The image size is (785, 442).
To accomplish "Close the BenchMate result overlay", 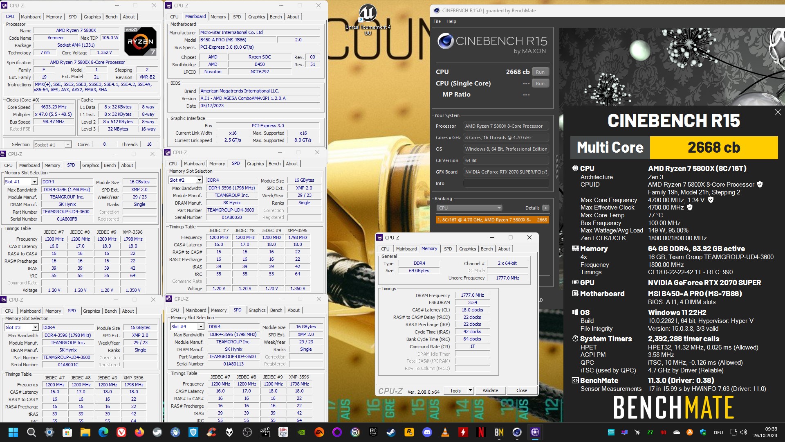I will (778, 112).
